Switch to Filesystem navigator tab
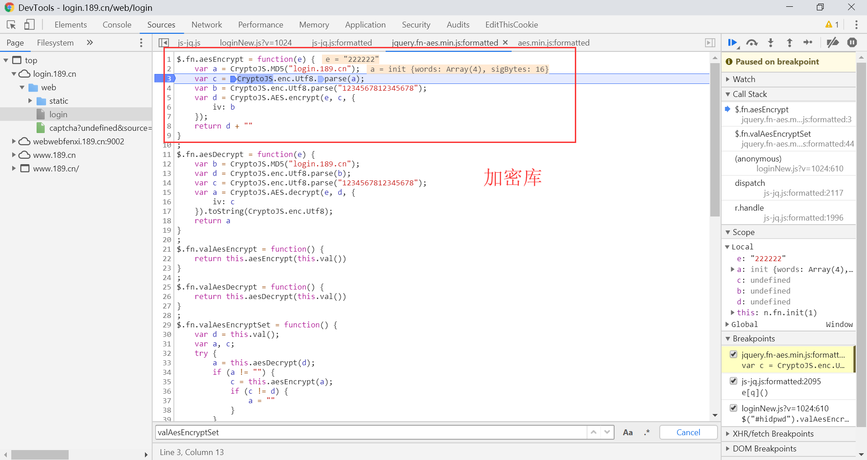This screenshot has width=867, height=460. (x=55, y=43)
